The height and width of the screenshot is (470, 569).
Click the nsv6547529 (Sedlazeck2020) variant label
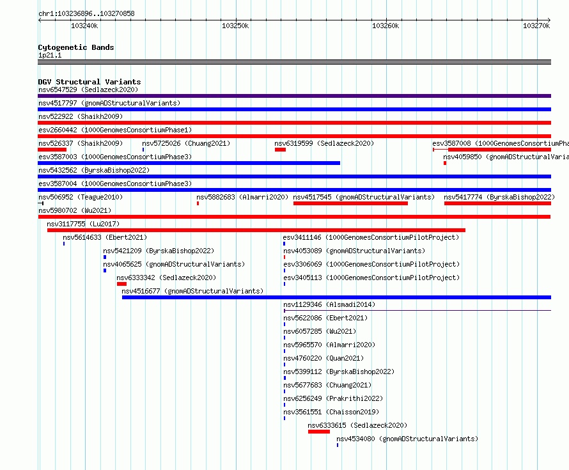88,90
